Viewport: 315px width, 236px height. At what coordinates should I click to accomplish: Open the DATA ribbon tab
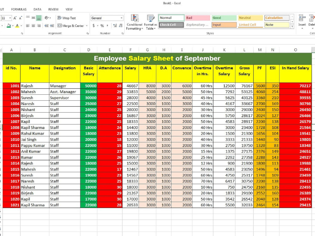pos(37,9)
